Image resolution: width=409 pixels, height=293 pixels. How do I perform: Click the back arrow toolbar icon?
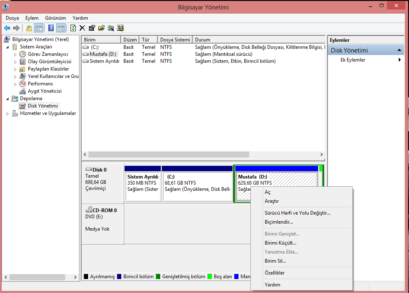coord(7,28)
